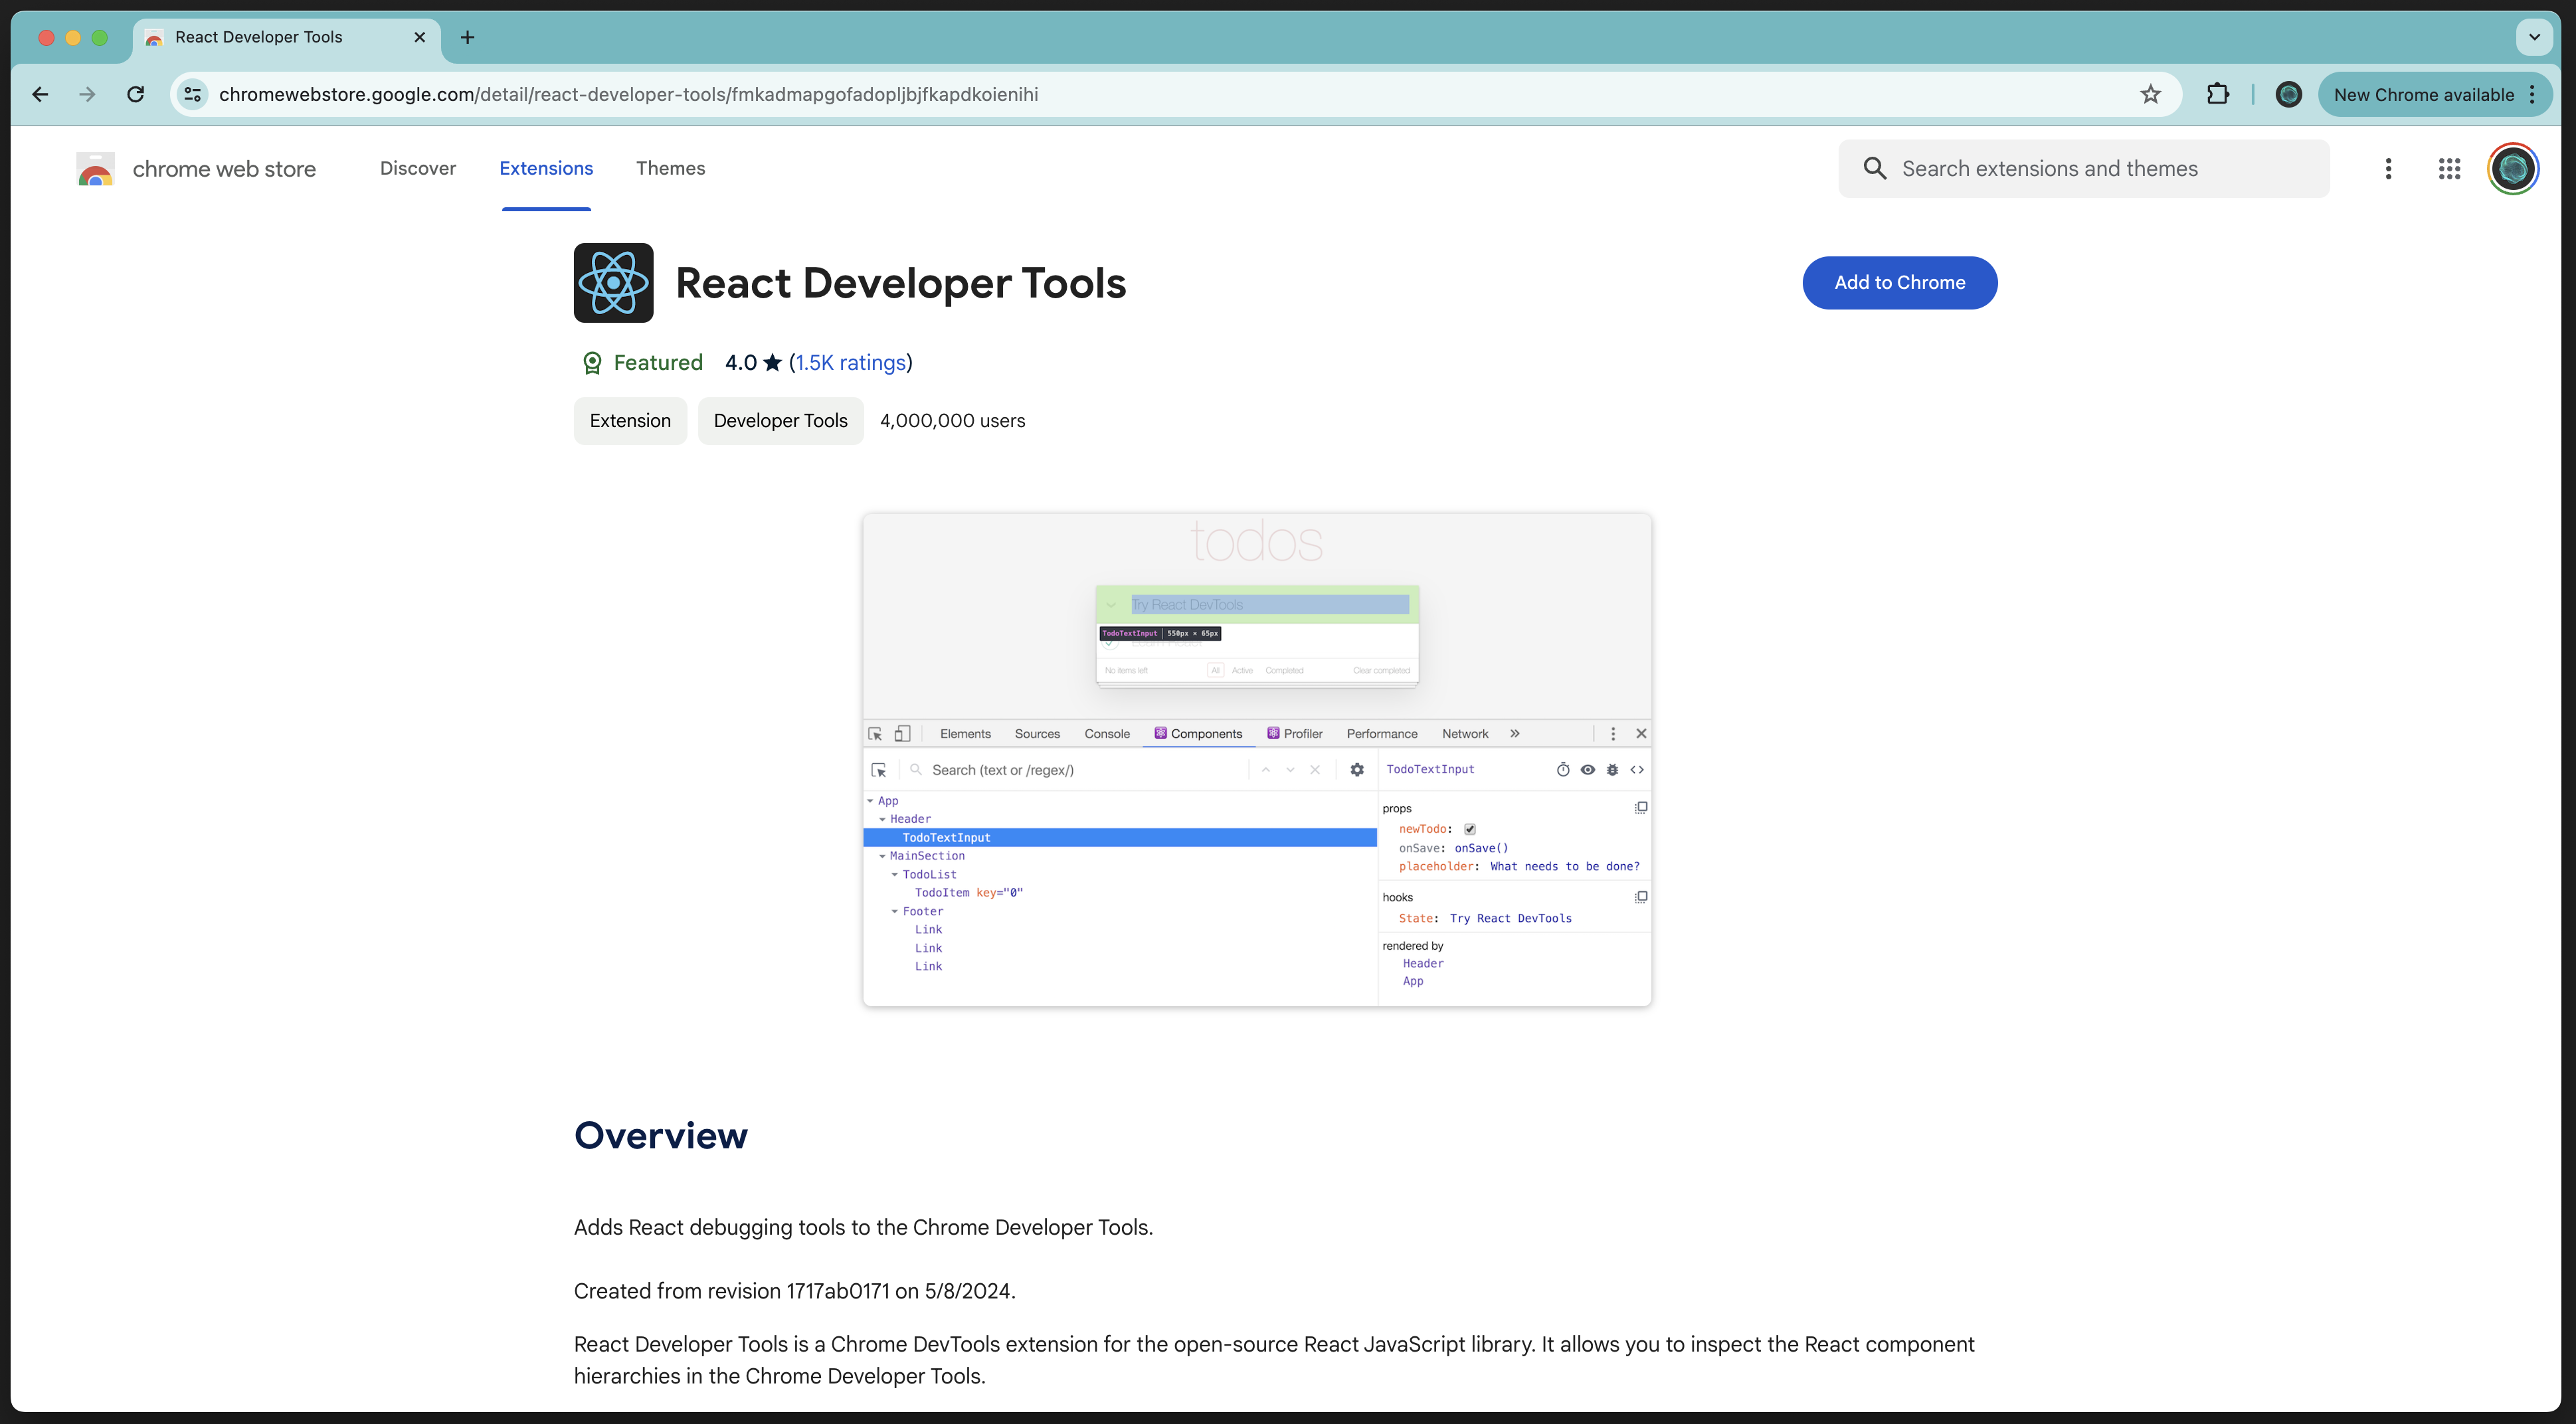Viewport: 2576px width, 1424px height.
Task: Click the Developer Tools category chip
Action: [x=780, y=421]
